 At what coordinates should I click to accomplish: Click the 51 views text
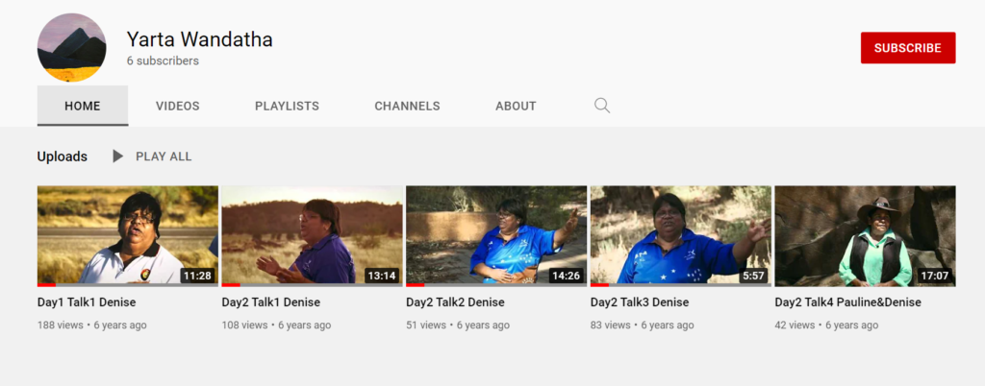[426, 326]
